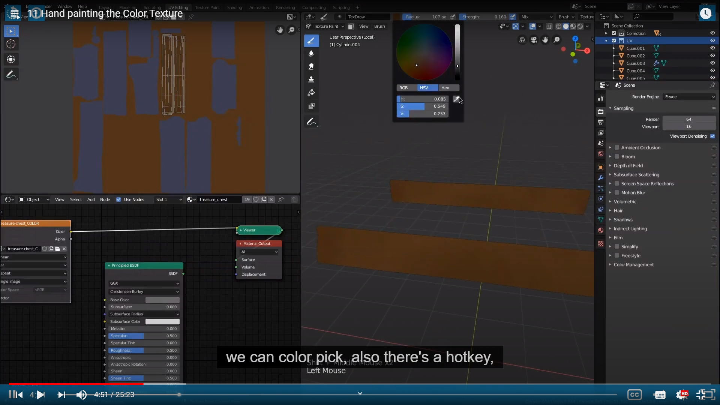Select the Clone stamp tool
This screenshot has width=720, height=405.
pyautogui.click(x=311, y=79)
